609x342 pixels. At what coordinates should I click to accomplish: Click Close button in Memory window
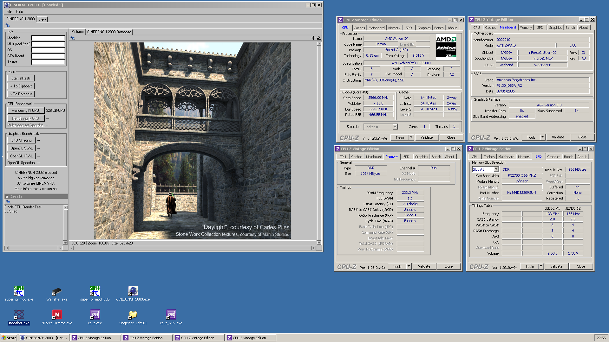[x=449, y=266]
